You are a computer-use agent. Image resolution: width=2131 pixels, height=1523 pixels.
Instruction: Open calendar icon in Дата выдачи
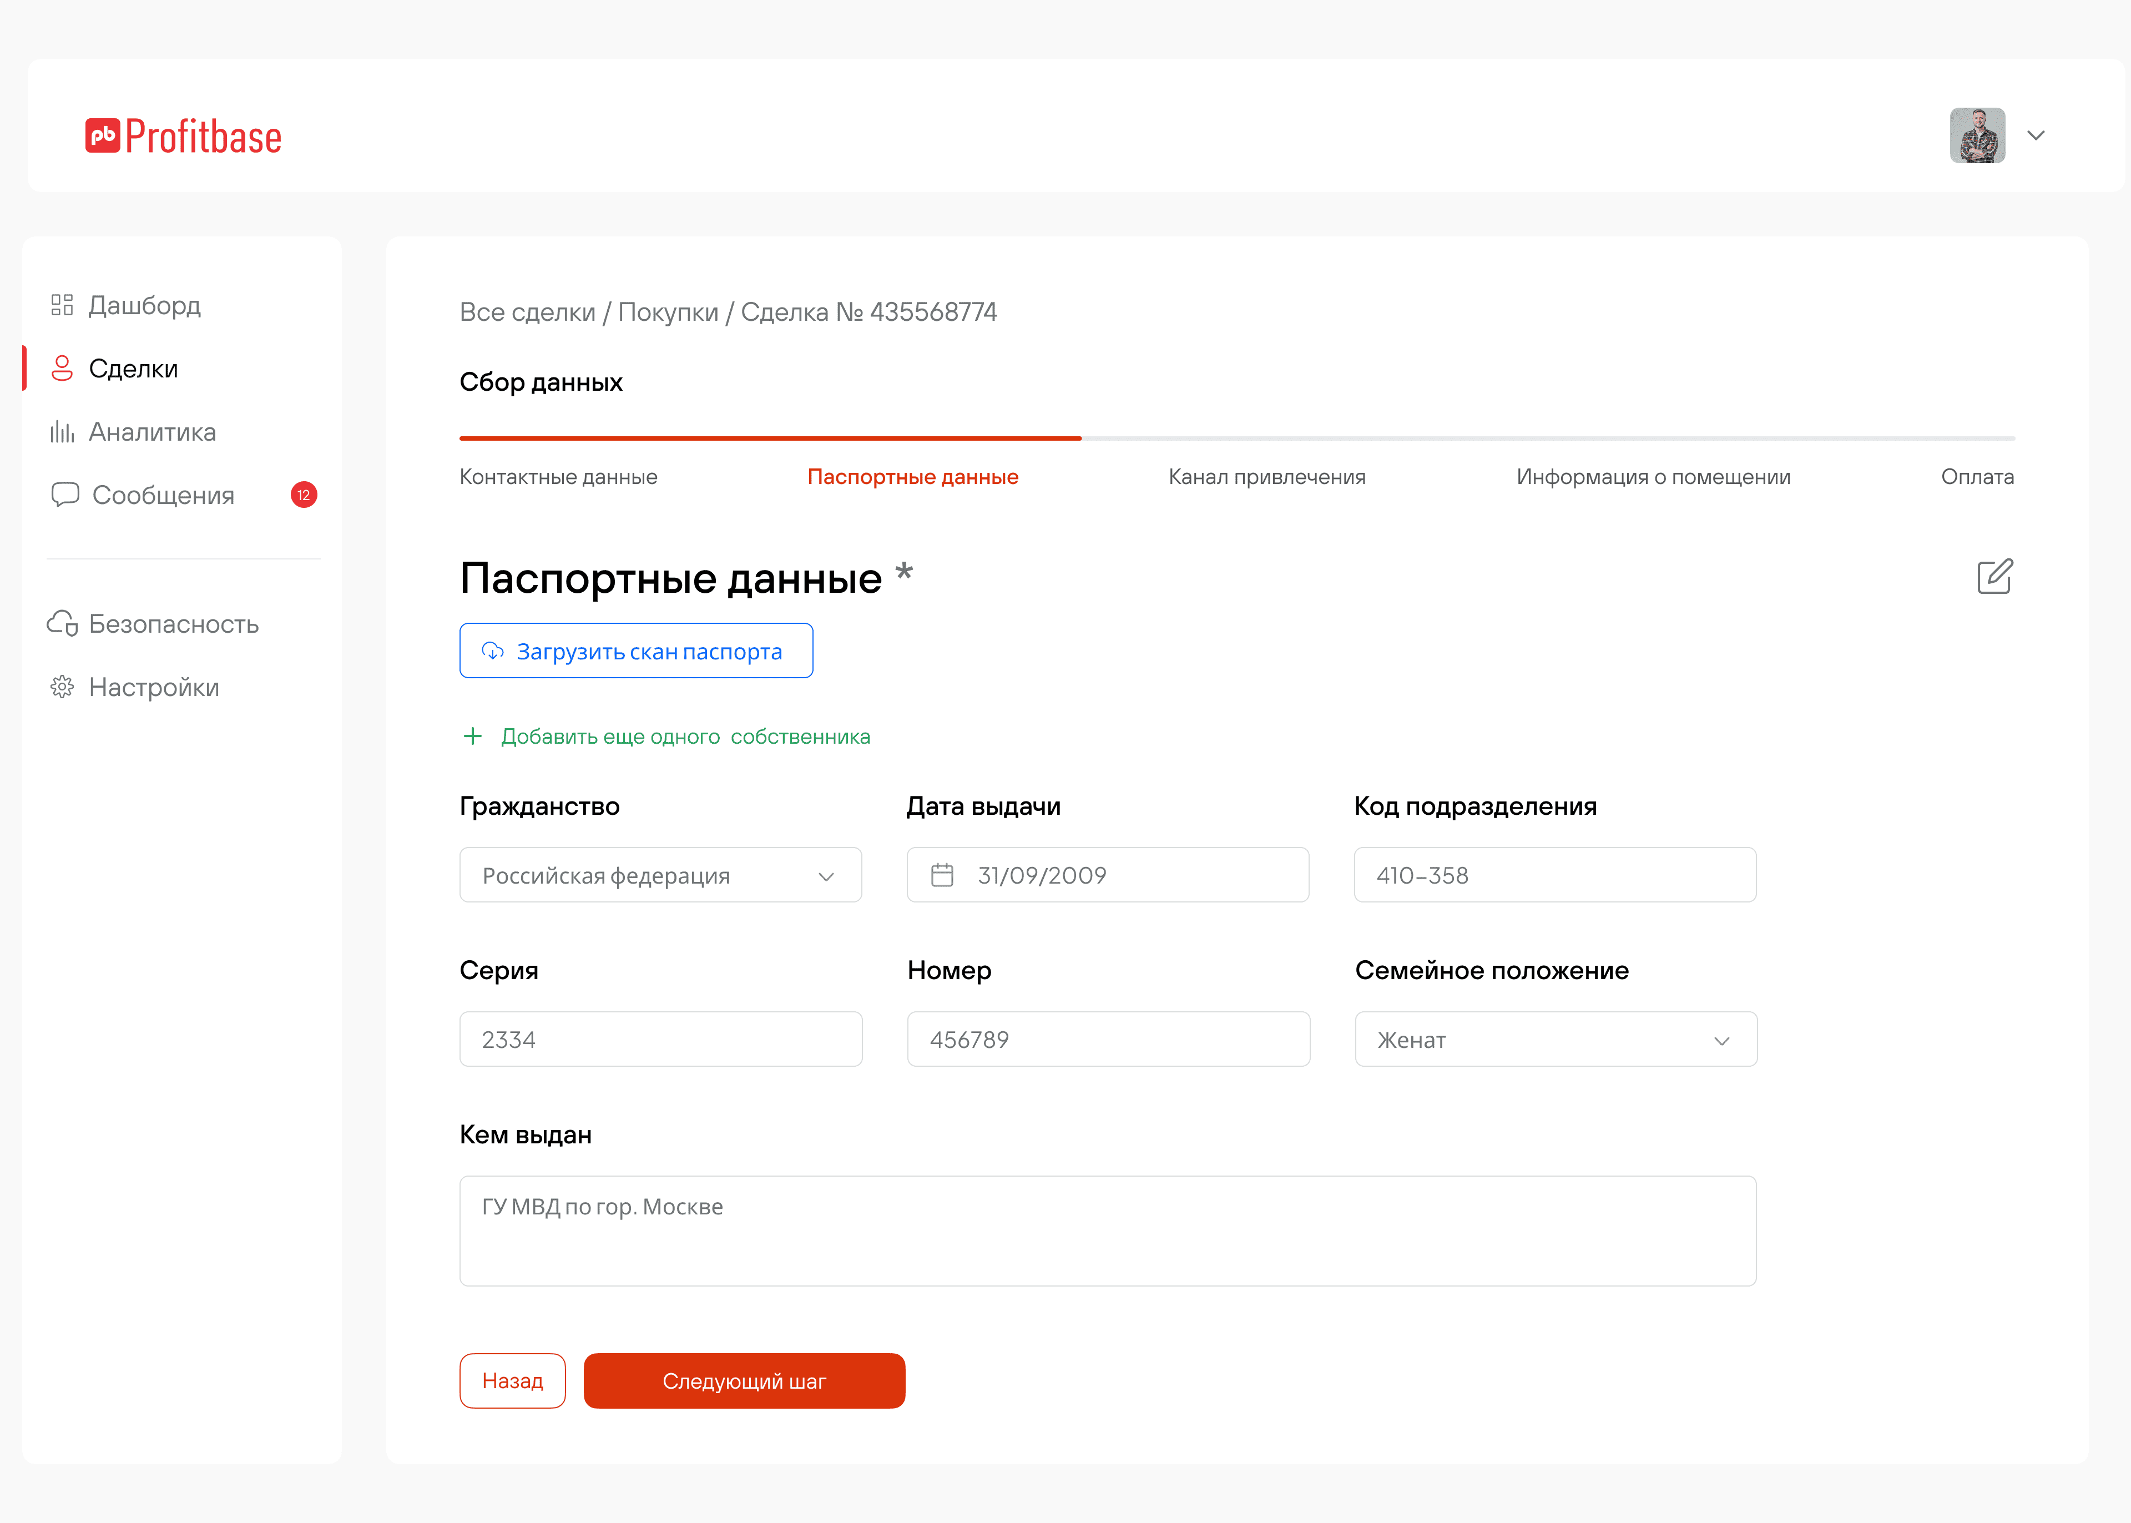point(942,875)
